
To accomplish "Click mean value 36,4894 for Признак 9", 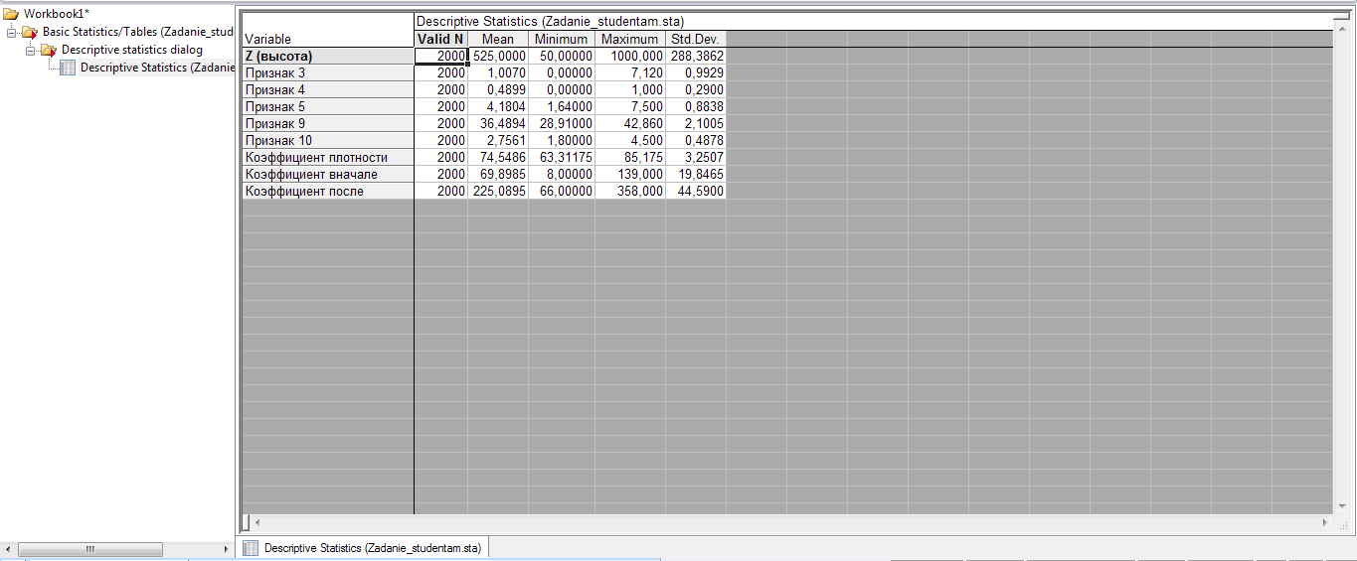I will pos(498,124).
